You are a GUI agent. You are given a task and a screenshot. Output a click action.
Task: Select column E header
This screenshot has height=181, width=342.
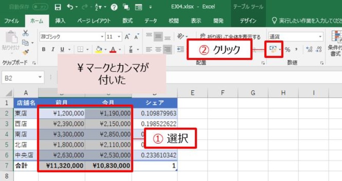click(x=192, y=93)
